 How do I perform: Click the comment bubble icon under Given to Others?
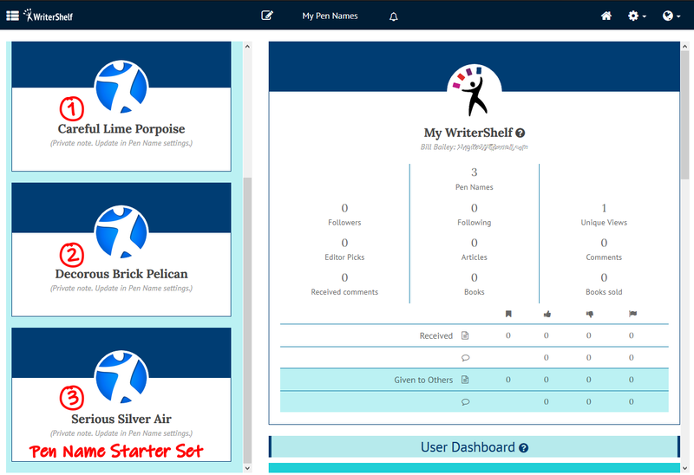pos(465,402)
